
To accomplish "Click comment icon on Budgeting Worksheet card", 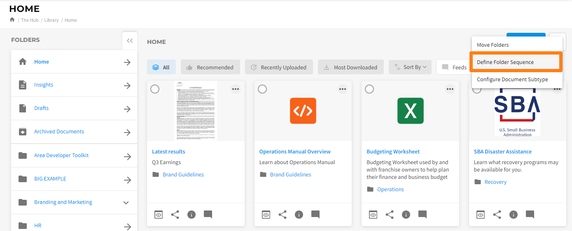I will coord(423,214).
